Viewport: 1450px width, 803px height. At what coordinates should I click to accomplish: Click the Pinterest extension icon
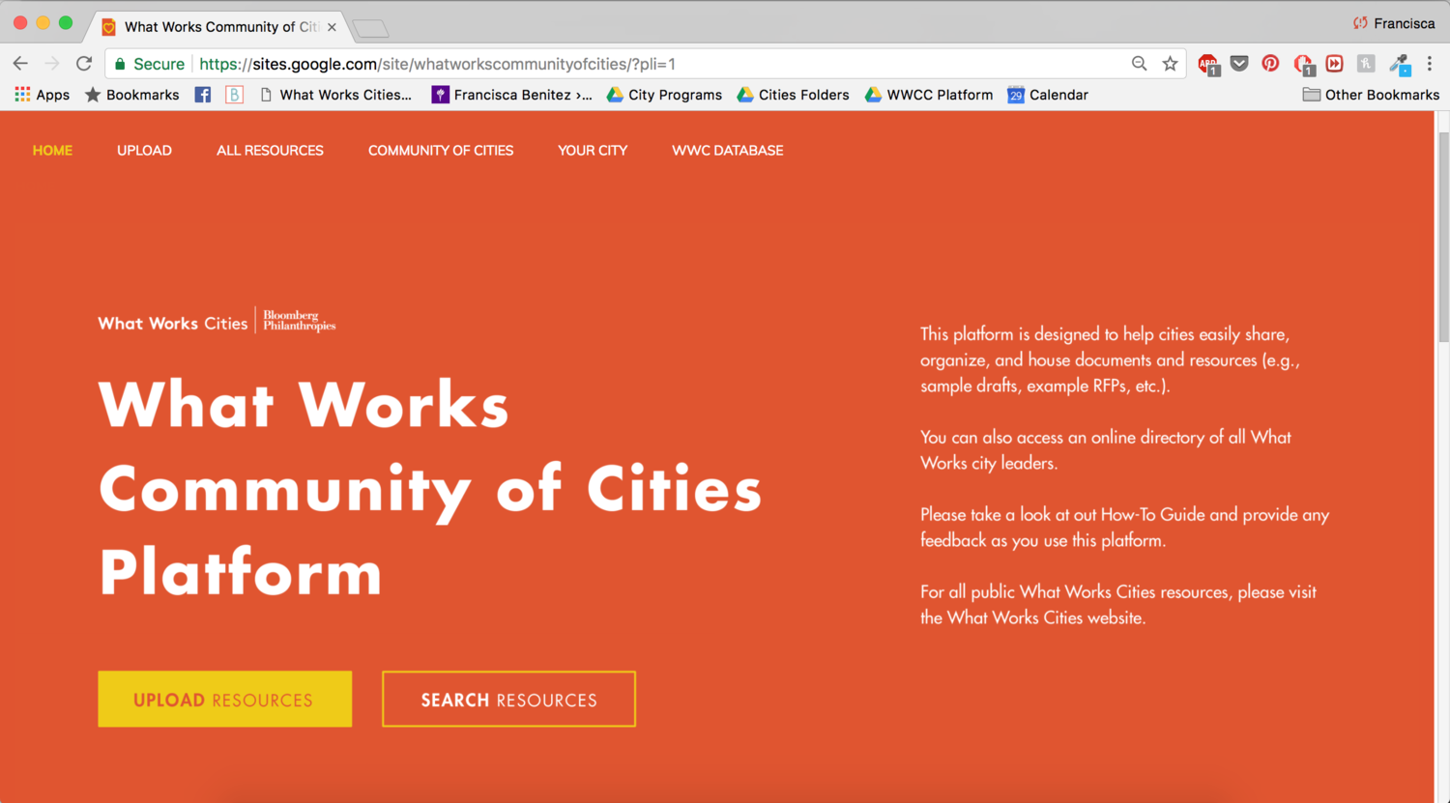point(1270,64)
